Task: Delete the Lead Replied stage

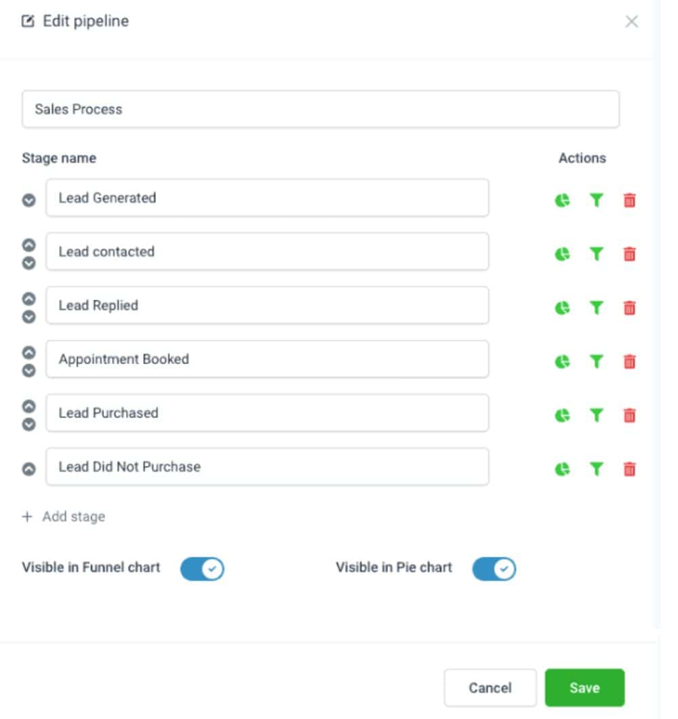Action: [629, 308]
